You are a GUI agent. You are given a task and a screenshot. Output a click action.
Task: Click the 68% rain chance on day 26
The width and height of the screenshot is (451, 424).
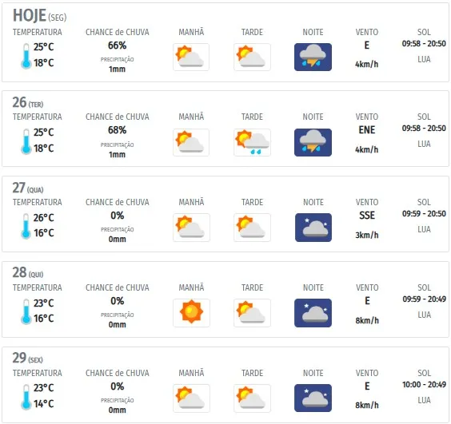coord(117,130)
